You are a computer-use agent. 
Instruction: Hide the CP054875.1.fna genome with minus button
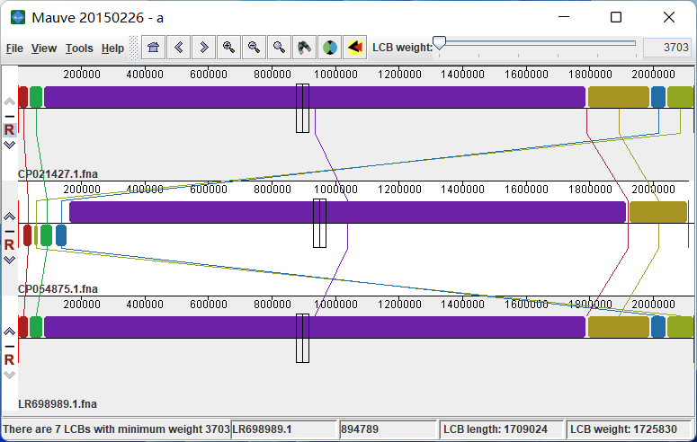point(9,232)
